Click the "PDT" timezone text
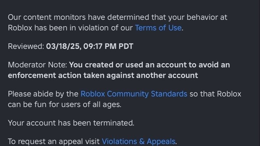 point(125,46)
